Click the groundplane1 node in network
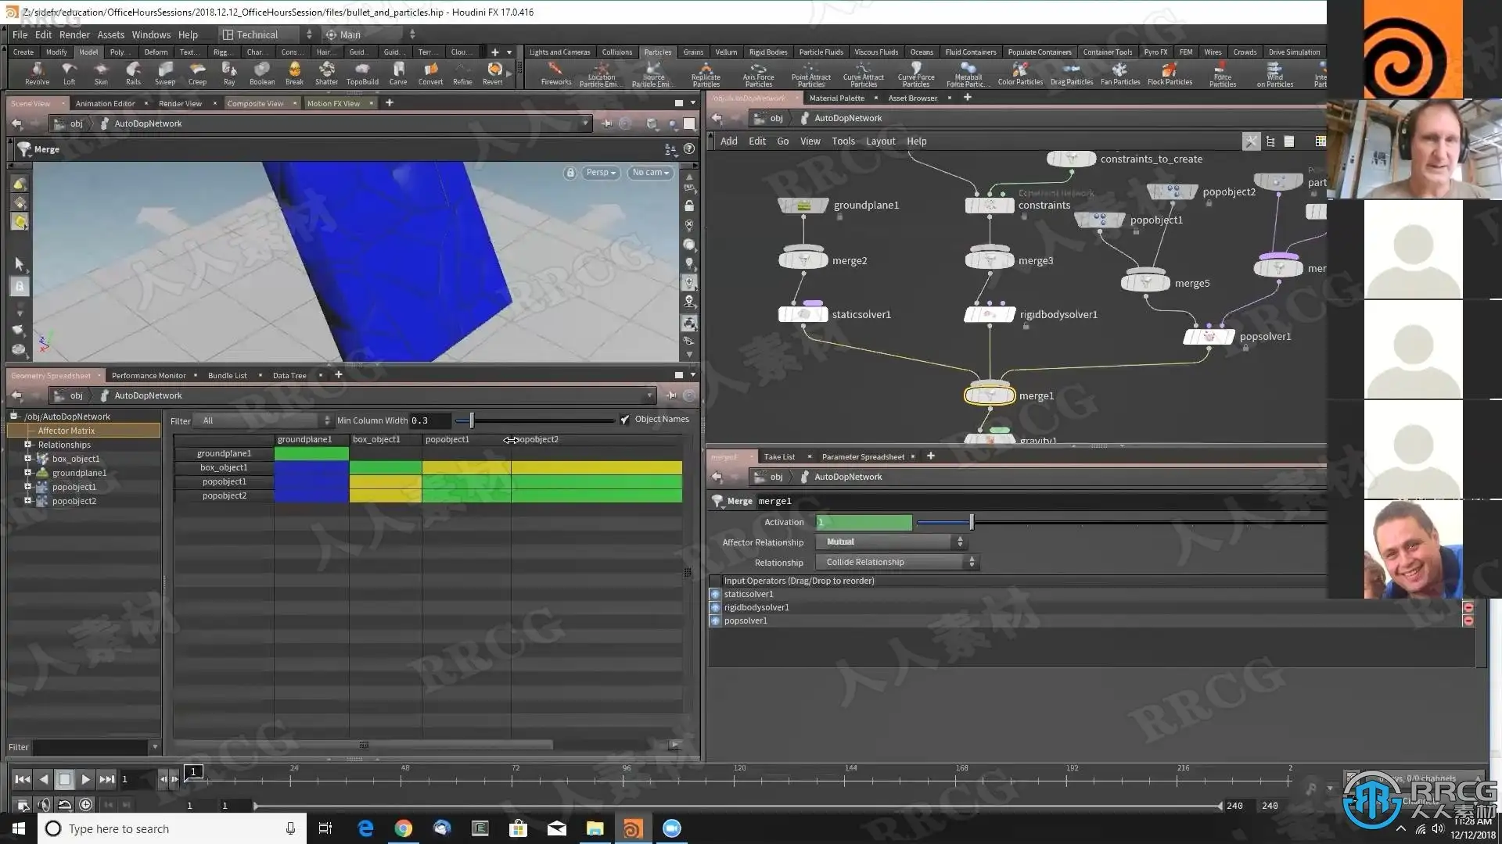Image resolution: width=1502 pixels, height=844 pixels. (x=803, y=206)
